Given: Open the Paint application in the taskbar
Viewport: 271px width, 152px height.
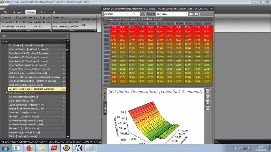Looking at the screenshot, I should (91, 148).
